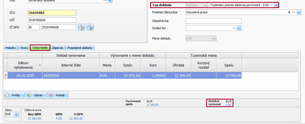The height and width of the screenshot is (124, 305).
Task: Switch to the Zápis do tab
Action: coord(57,48)
